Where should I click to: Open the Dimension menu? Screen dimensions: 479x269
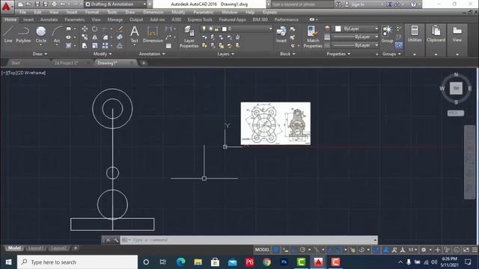pos(153,12)
